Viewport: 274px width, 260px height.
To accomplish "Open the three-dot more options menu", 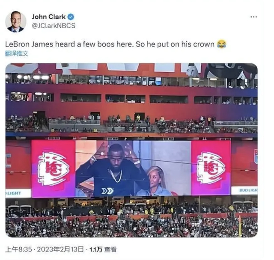I will click(253, 17).
